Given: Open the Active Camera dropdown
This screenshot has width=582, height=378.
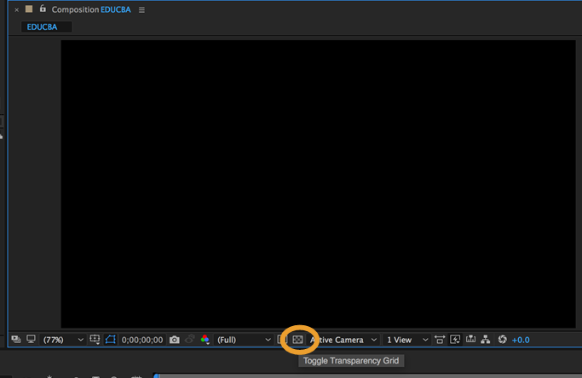Looking at the screenshot, I should (343, 340).
